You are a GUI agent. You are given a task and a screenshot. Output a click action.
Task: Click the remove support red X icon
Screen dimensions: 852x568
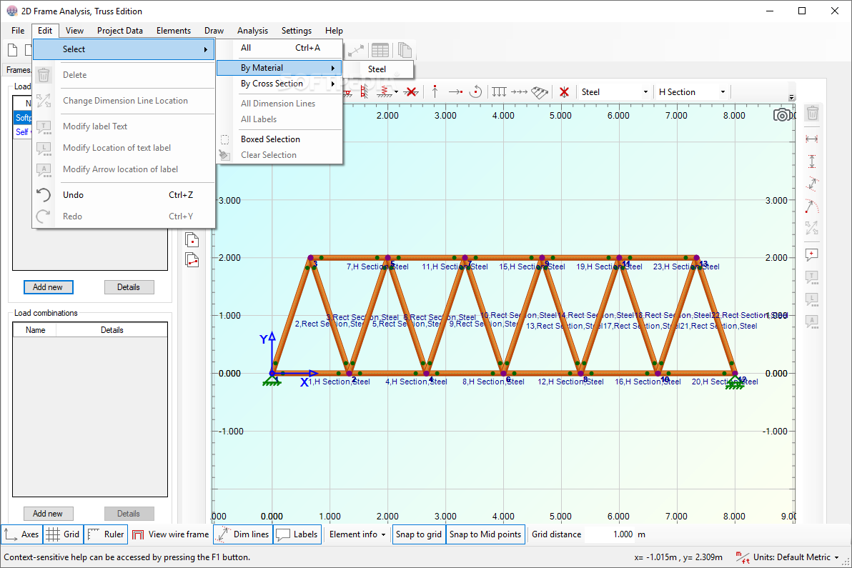click(411, 91)
